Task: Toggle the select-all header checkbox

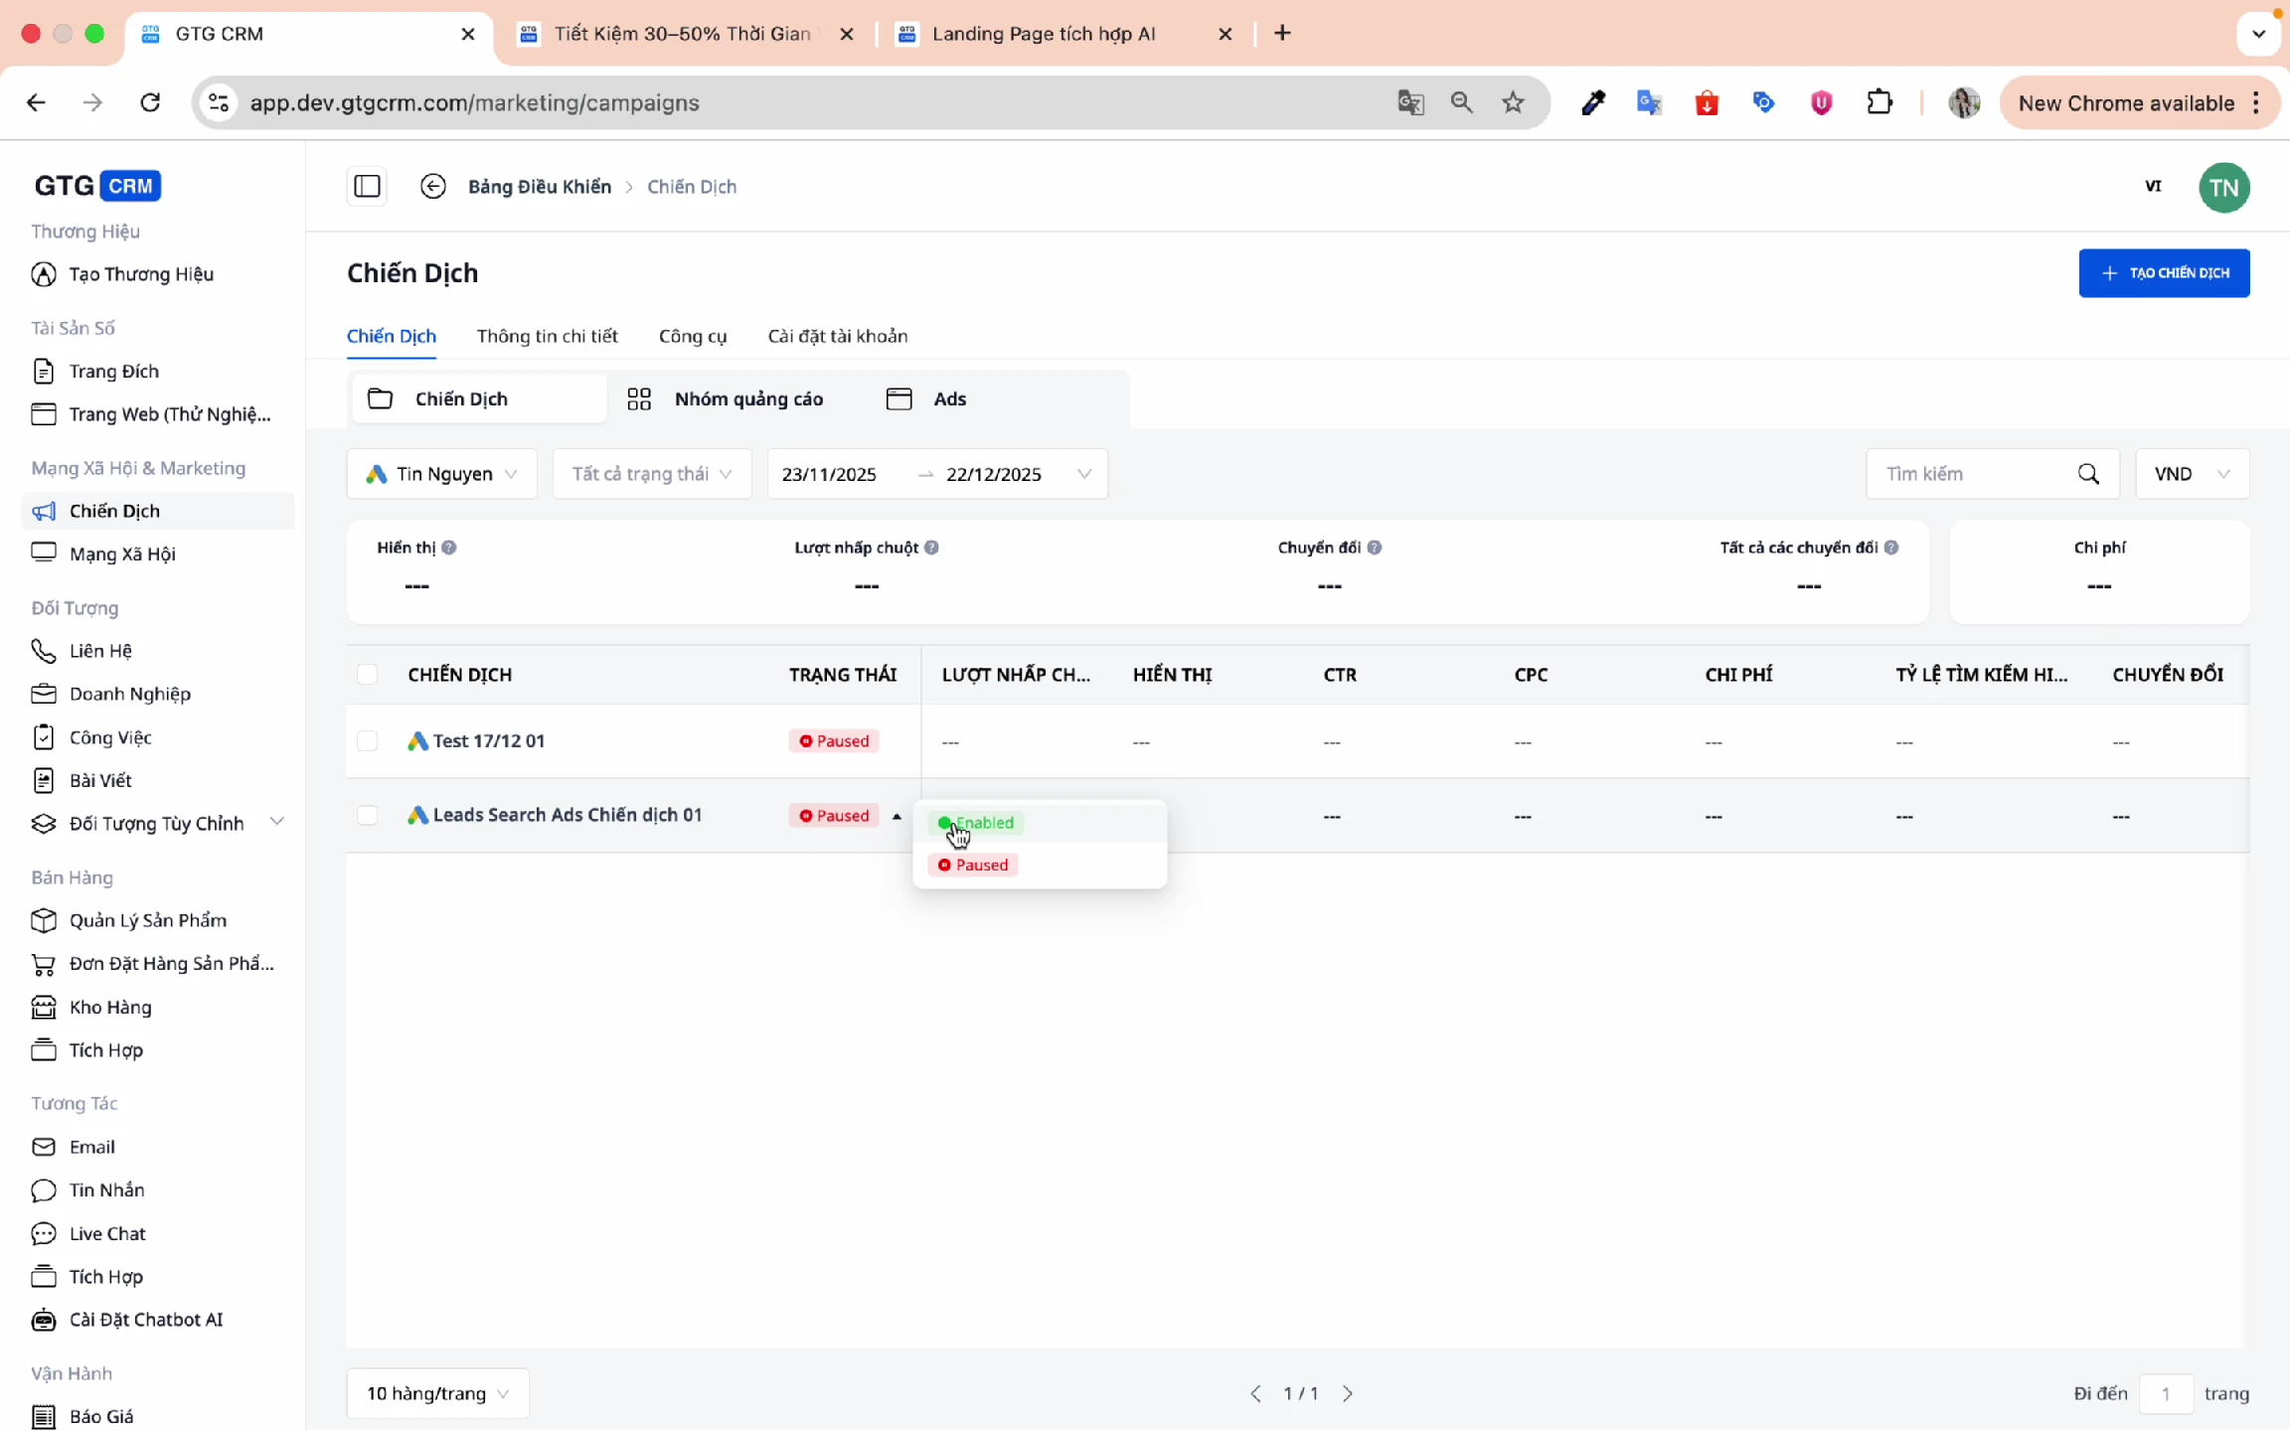Action: pyautogui.click(x=367, y=675)
